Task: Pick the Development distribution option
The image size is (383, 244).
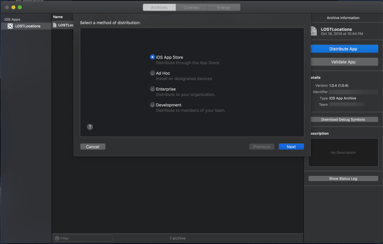Action: click(x=153, y=104)
